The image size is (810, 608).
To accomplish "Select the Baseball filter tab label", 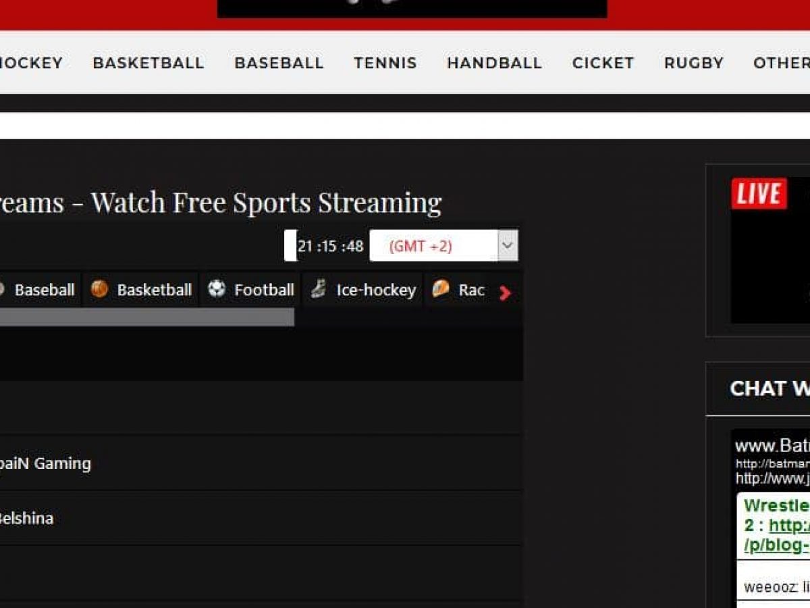I will tap(44, 290).
